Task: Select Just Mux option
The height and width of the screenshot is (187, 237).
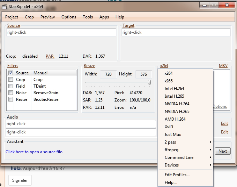Action: pos(185,135)
